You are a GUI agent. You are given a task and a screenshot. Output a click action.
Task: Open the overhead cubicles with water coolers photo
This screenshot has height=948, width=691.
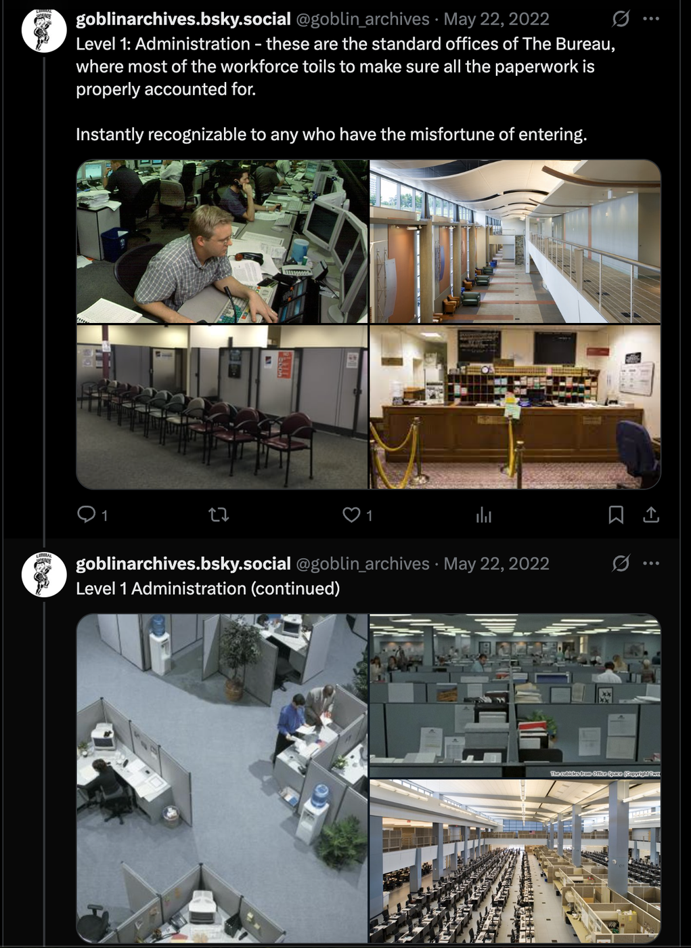(222, 779)
